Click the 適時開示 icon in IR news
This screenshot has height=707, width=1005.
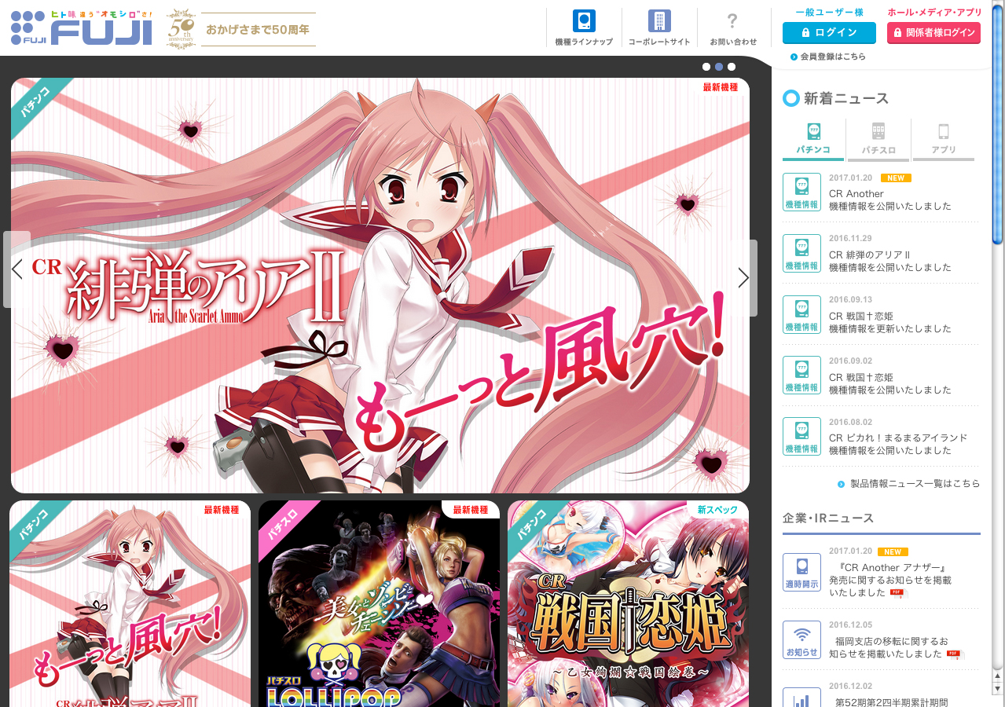(801, 572)
